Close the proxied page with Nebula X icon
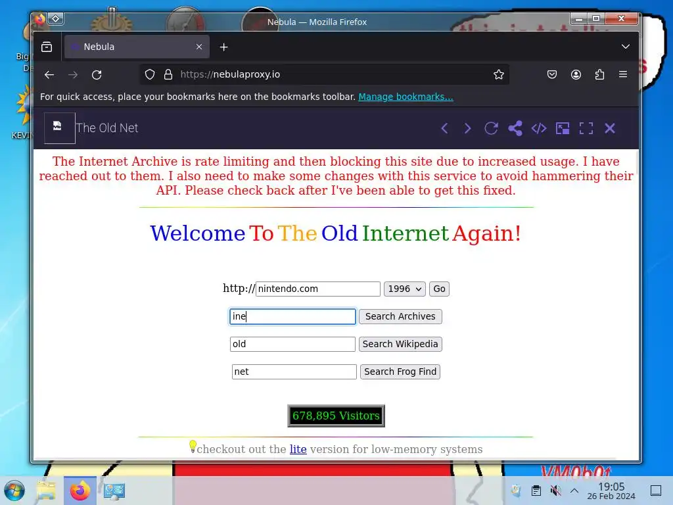The width and height of the screenshot is (673, 505). (609, 128)
